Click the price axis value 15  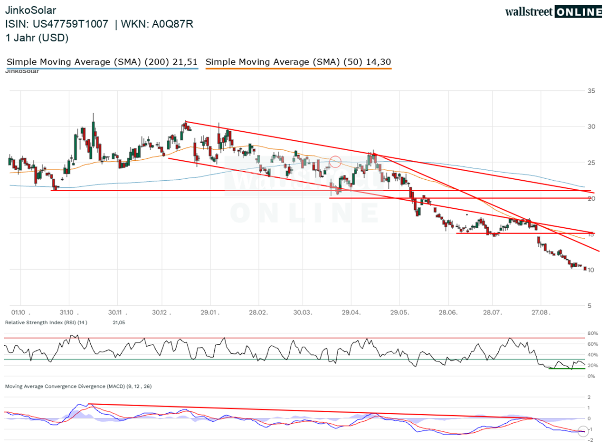coord(592,234)
